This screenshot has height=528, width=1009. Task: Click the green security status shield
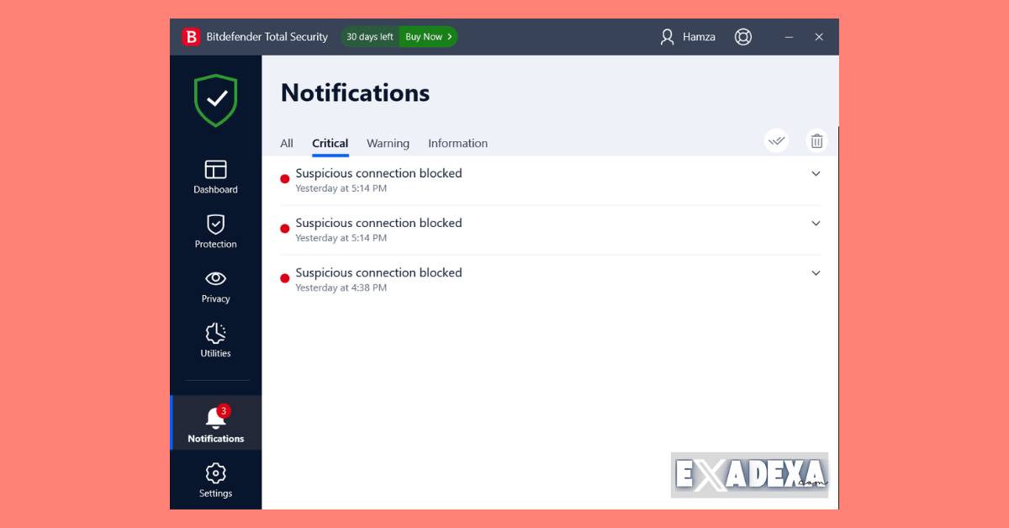[215, 100]
